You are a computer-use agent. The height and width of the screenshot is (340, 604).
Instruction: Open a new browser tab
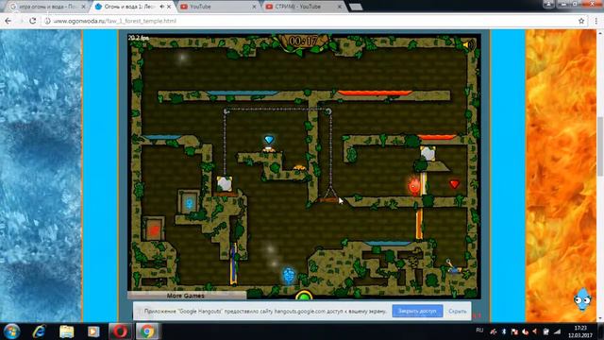point(356,7)
